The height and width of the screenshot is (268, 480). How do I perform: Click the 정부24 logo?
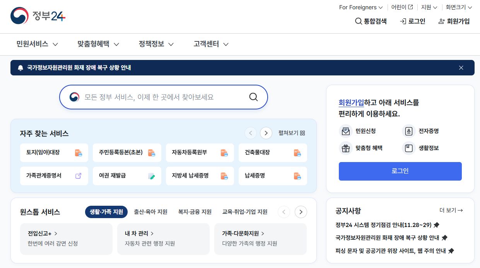[x=37, y=16]
